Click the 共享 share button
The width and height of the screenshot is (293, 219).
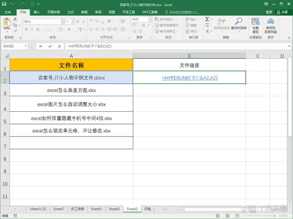point(284,12)
